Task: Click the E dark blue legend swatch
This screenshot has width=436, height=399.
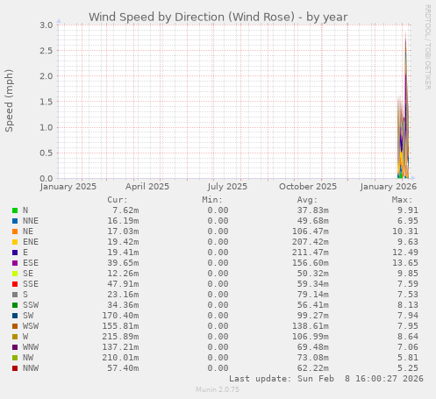Action: (15, 253)
